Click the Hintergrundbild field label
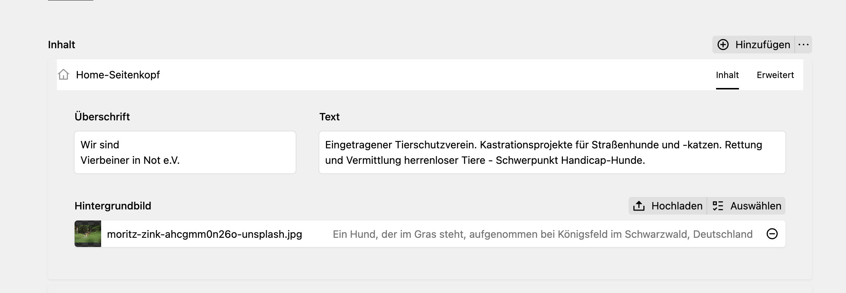 click(113, 206)
